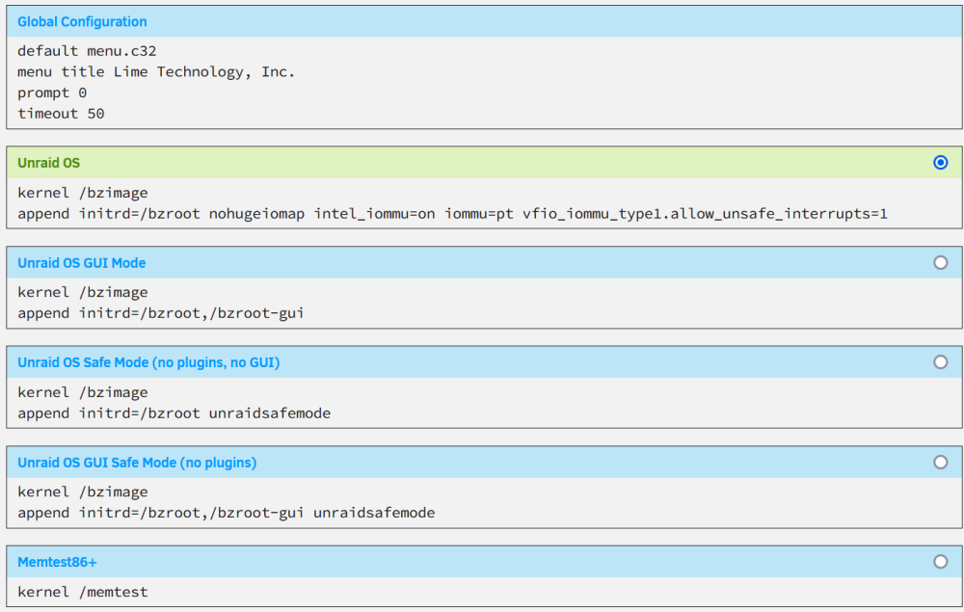
Task: Edit GUI Mode 'append initrd=/bzroot,/bzroot-gui' line
Action: [160, 313]
